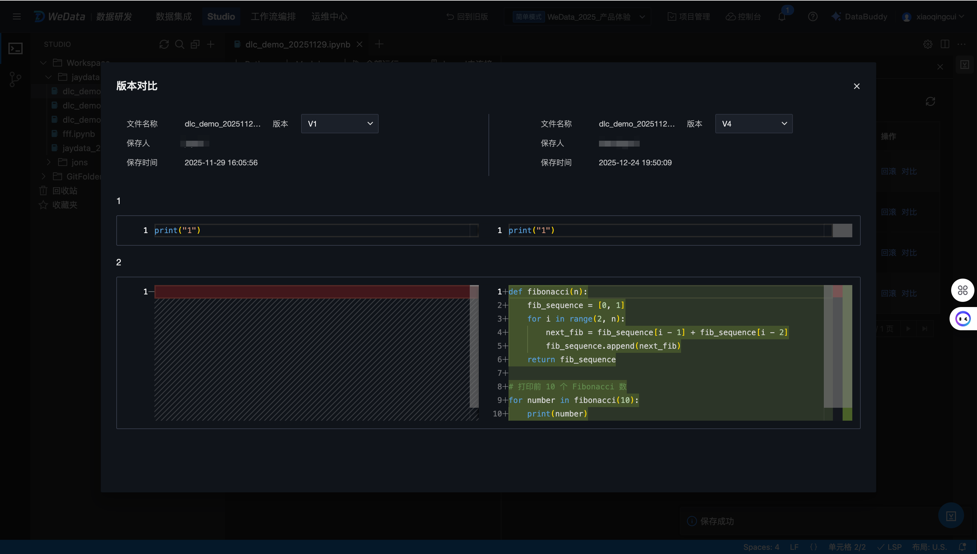977x554 pixels.
Task: Click the terminal panel icon in sidebar
Action: (x=16, y=48)
